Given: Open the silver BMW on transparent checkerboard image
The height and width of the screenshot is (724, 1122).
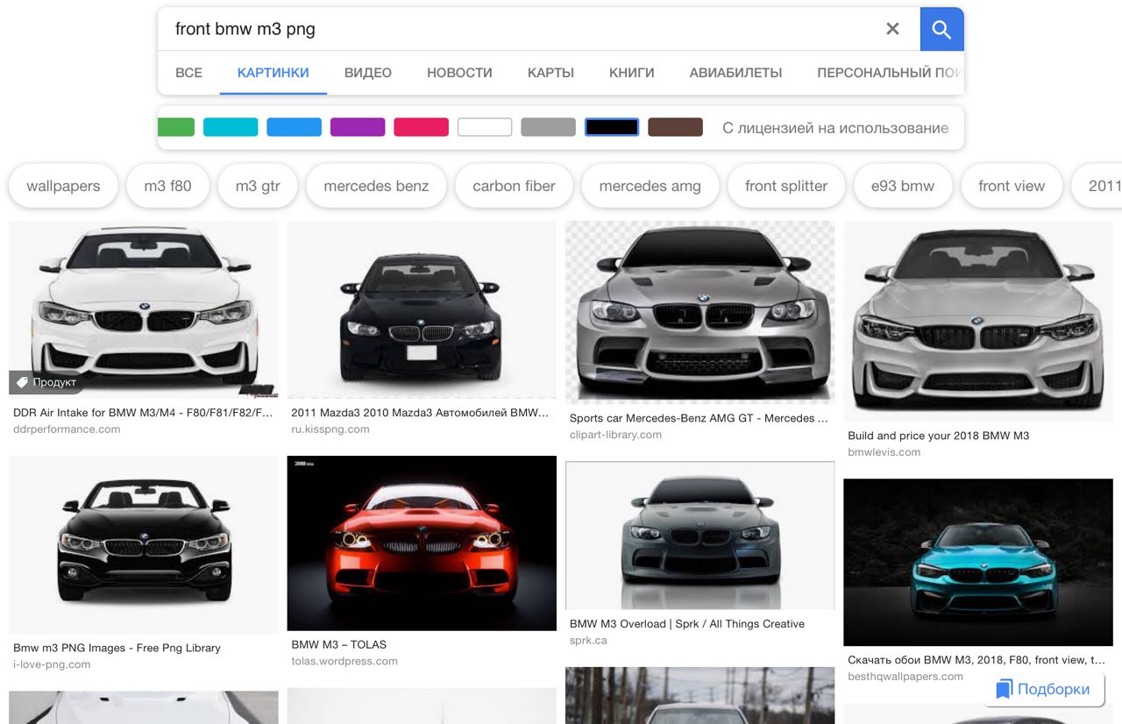Looking at the screenshot, I should (699, 312).
